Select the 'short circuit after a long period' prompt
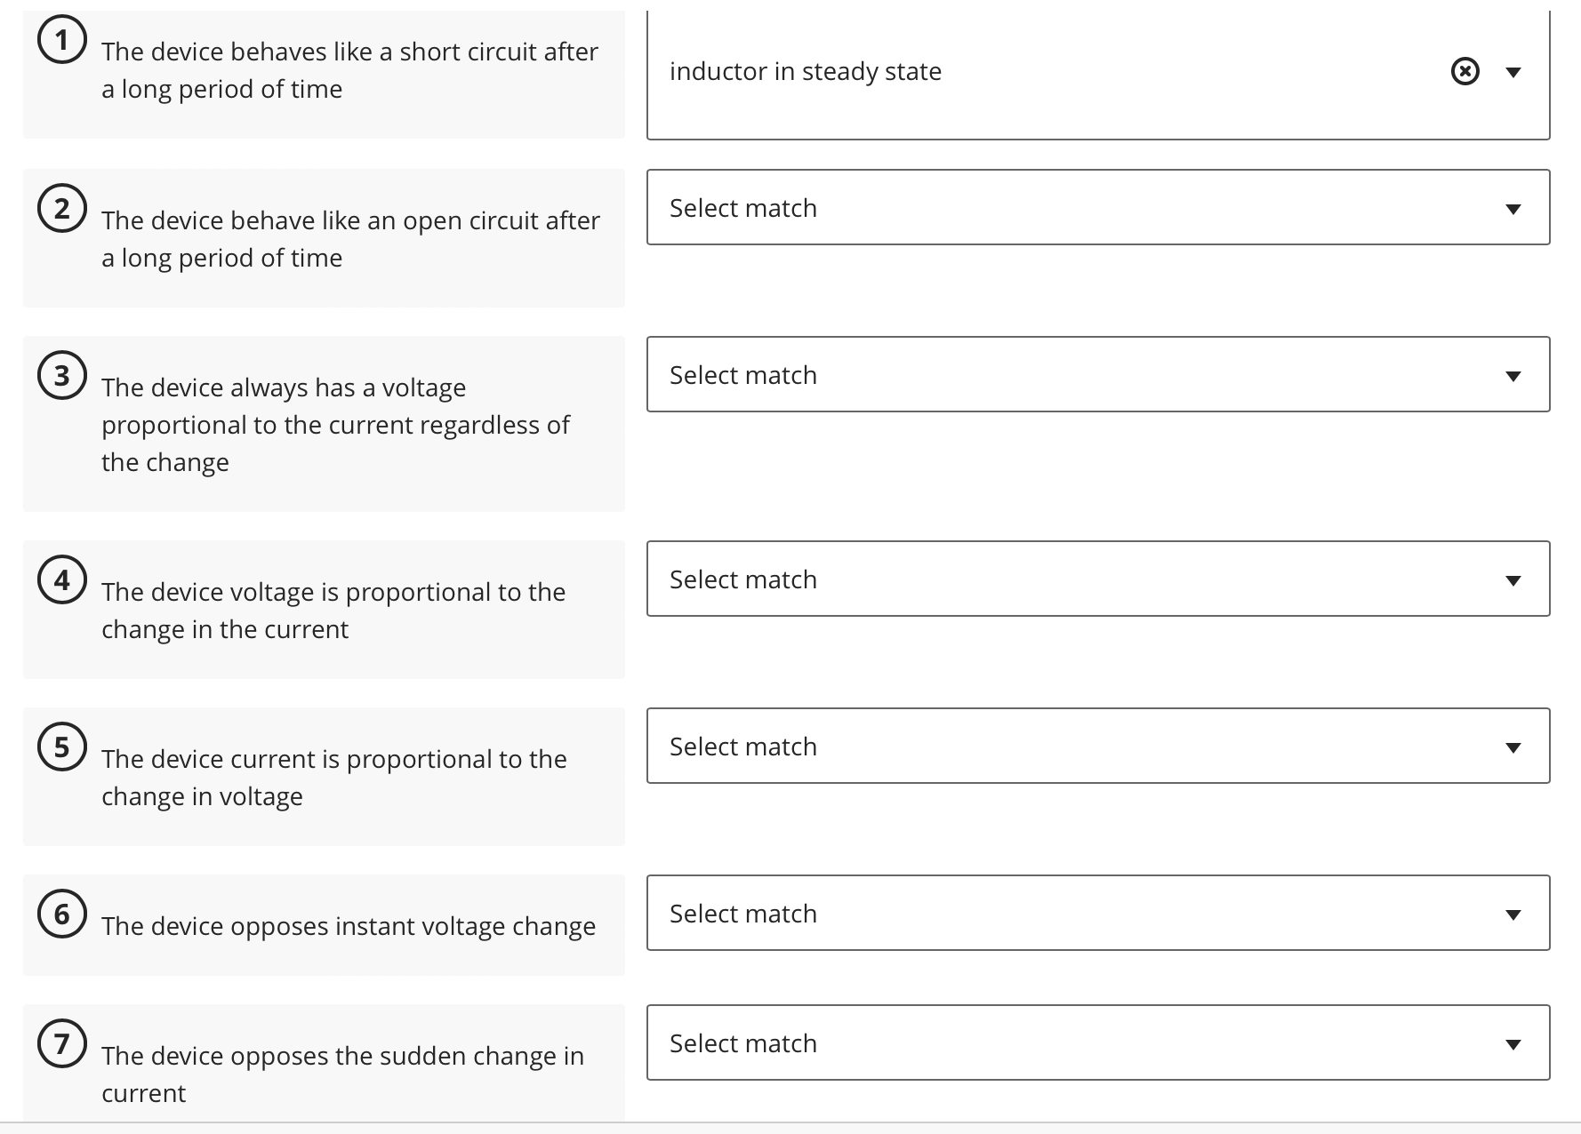Screen dimensions: 1581x1134 pos(349,70)
